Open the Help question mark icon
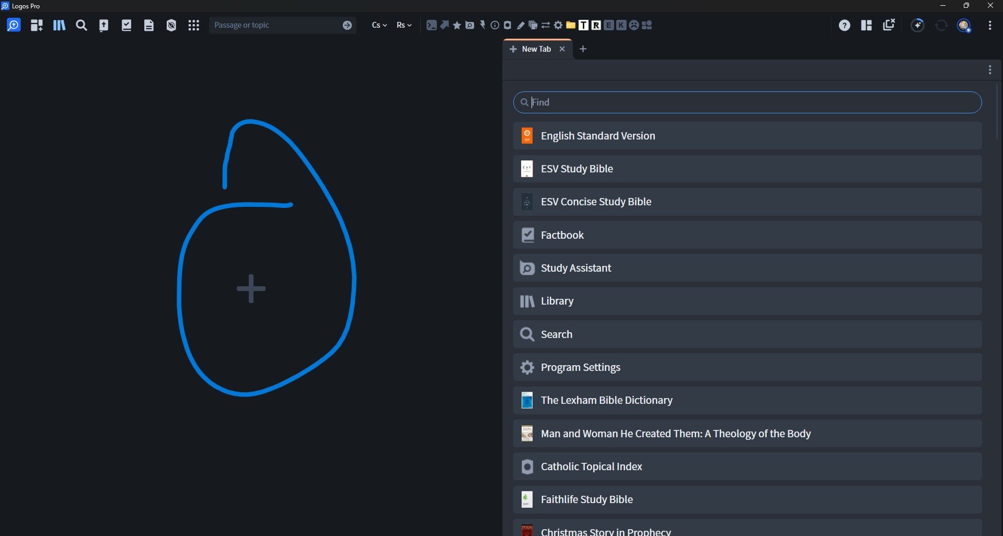This screenshot has height=536, width=1003. tap(844, 25)
